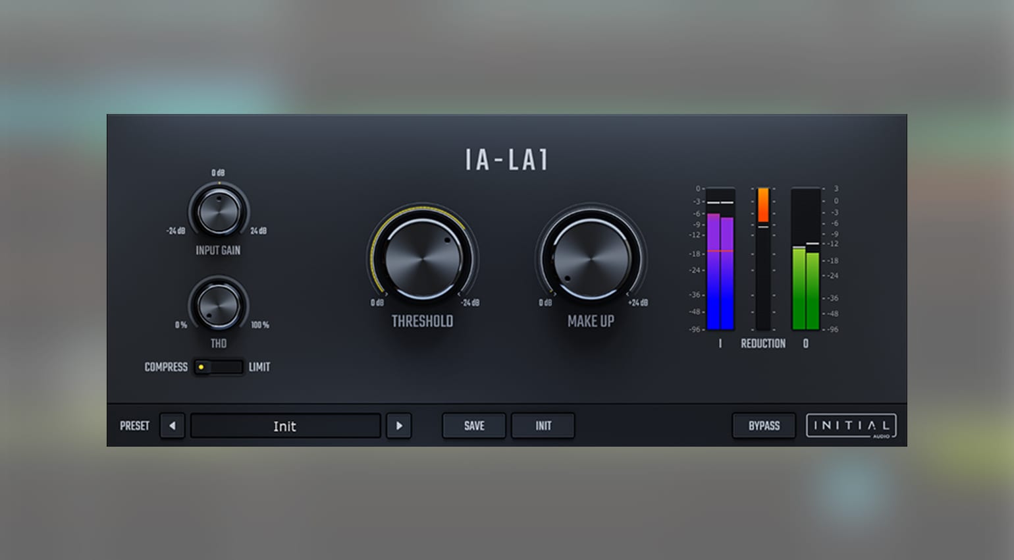Click the THD knob
Image resolution: width=1014 pixels, height=560 pixels.
[219, 305]
